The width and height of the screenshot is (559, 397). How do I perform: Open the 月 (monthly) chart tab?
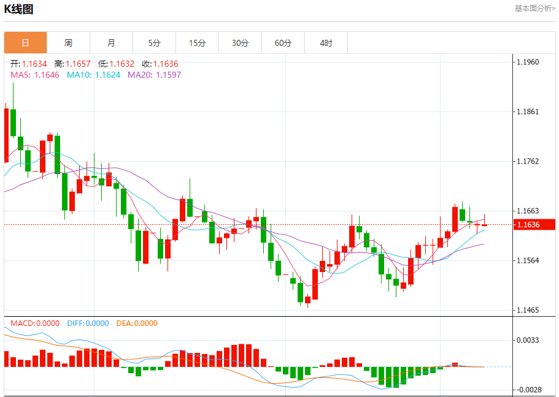tap(111, 43)
